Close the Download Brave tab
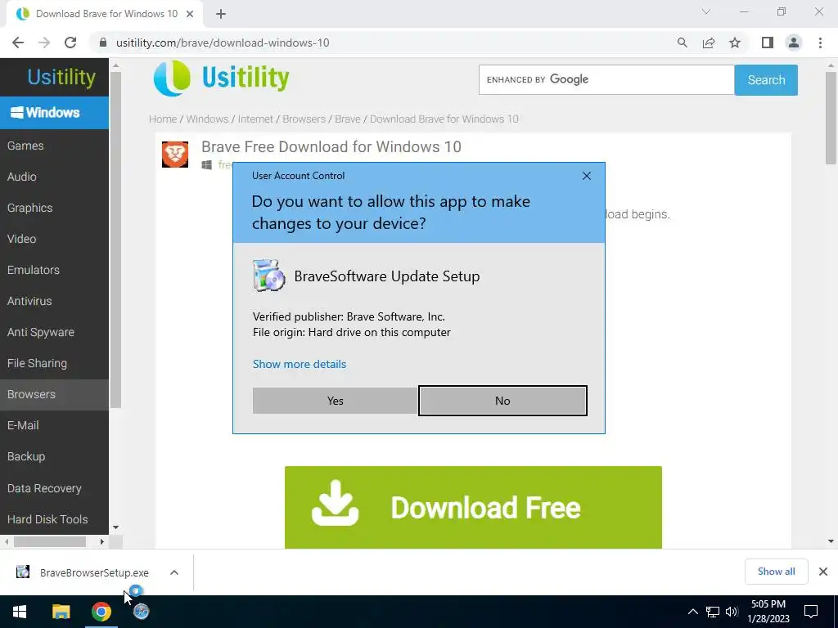The image size is (838, 628). [190, 14]
